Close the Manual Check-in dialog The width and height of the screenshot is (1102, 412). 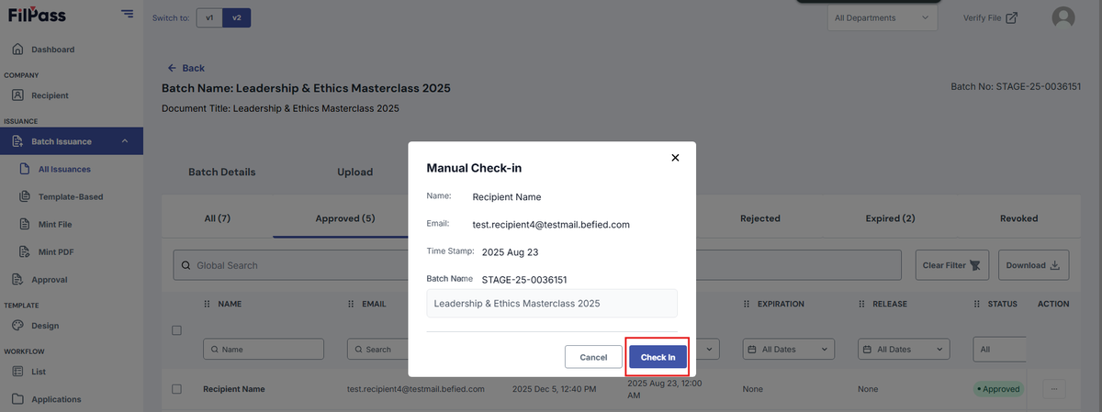[x=675, y=158]
